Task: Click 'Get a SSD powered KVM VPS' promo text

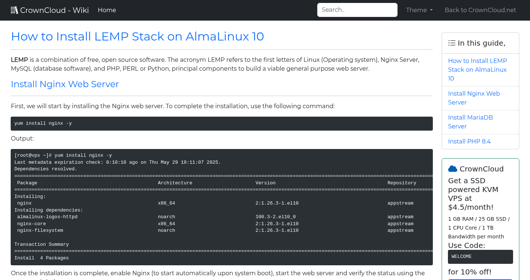Action: [x=473, y=194]
